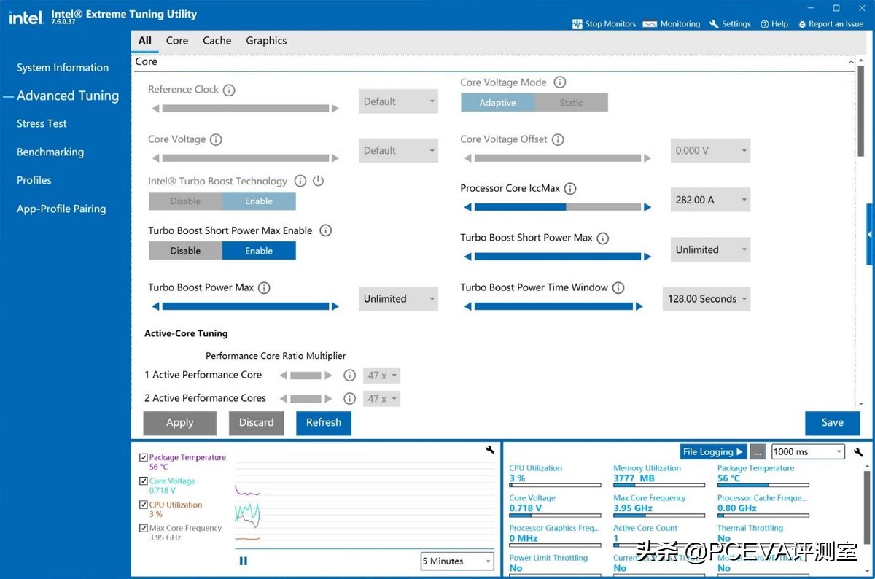Switch to the Cache tab

tap(217, 41)
